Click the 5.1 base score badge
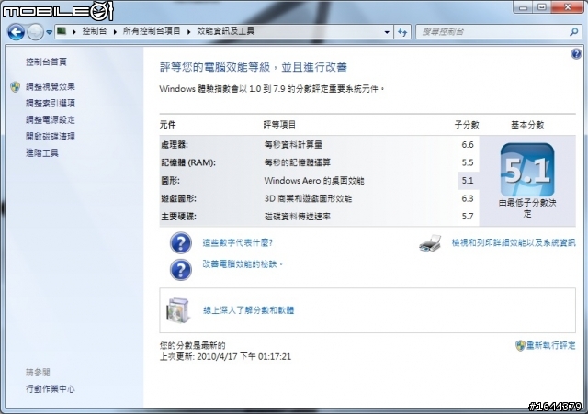The height and width of the screenshot is (414, 588). pos(527,170)
